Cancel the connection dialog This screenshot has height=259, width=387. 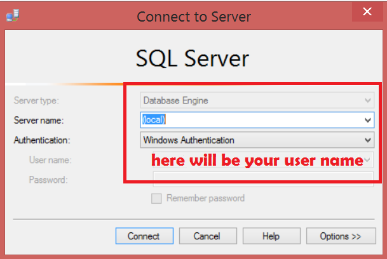point(208,236)
